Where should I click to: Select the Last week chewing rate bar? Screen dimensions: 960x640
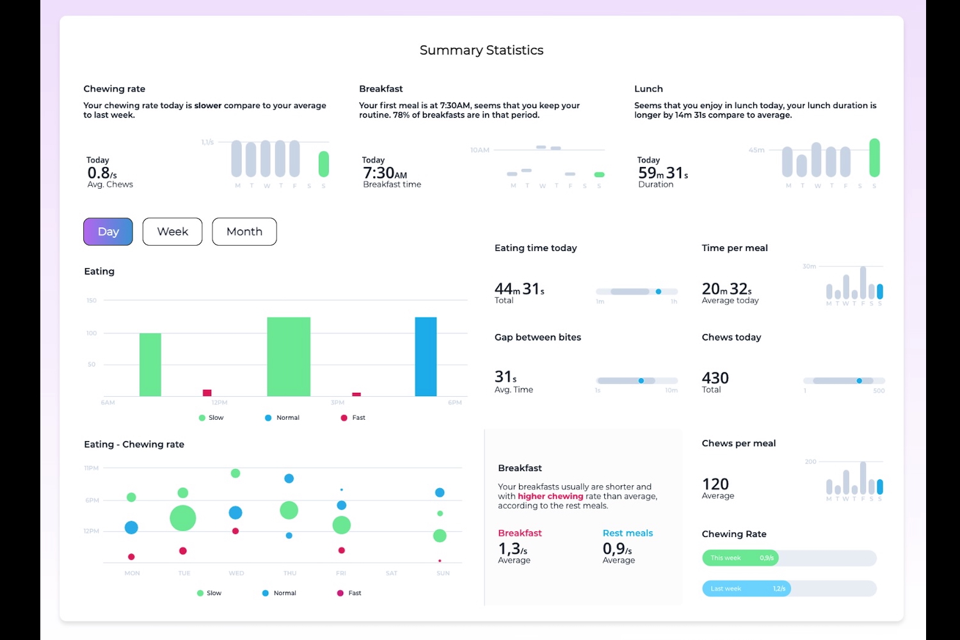click(x=746, y=589)
